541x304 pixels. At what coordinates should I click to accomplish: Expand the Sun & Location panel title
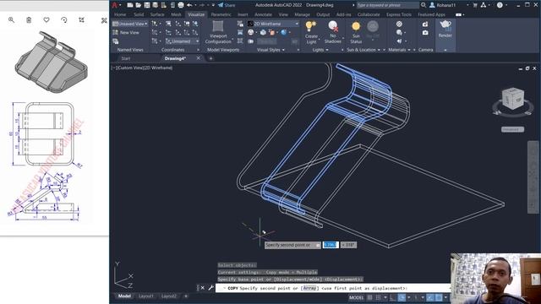[x=363, y=50]
